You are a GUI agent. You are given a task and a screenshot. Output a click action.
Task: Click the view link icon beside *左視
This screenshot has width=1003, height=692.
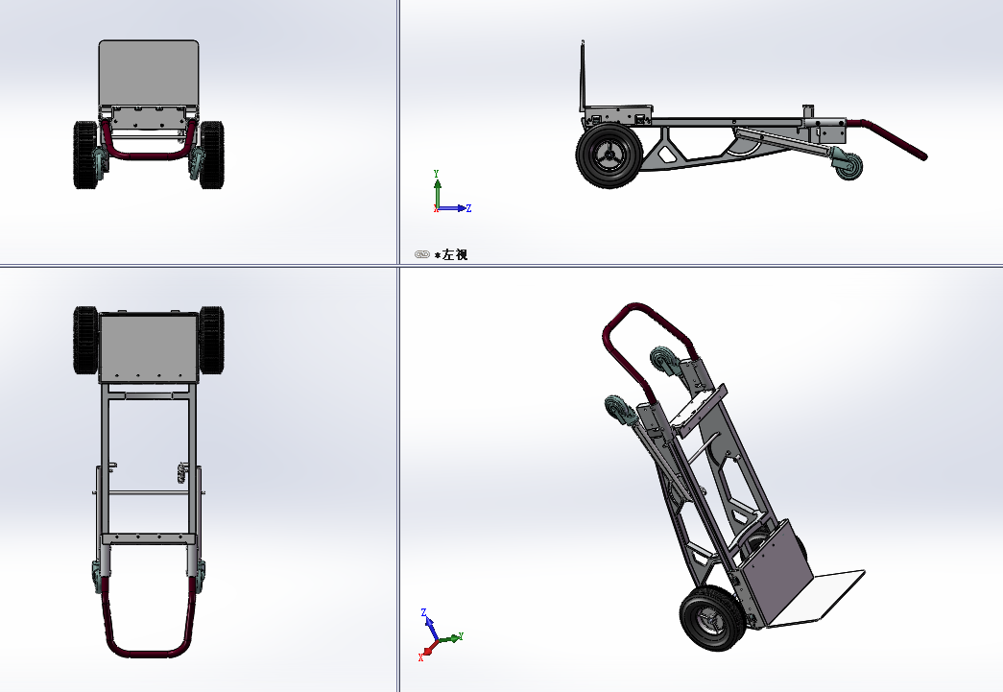point(421,254)
